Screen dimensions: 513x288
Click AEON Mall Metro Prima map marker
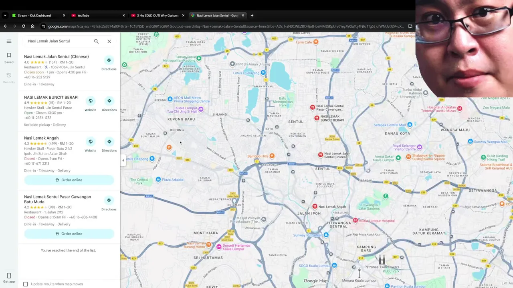[x=170, y=99]
